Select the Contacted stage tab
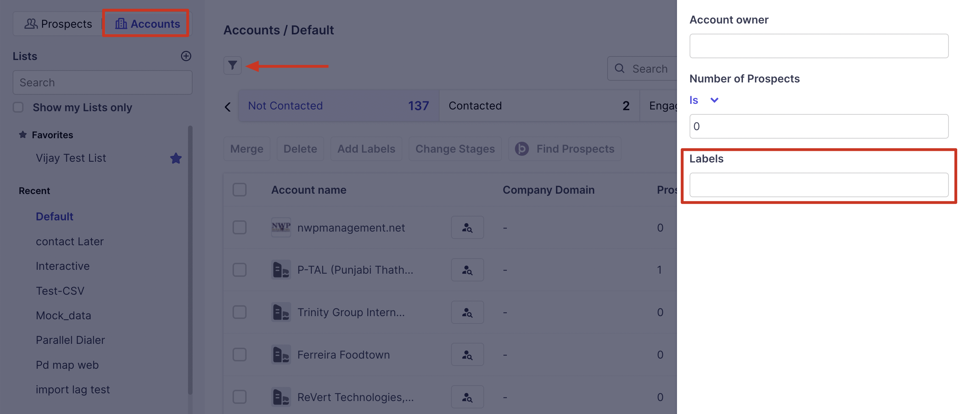959x414 pixels. pos(538,106)
